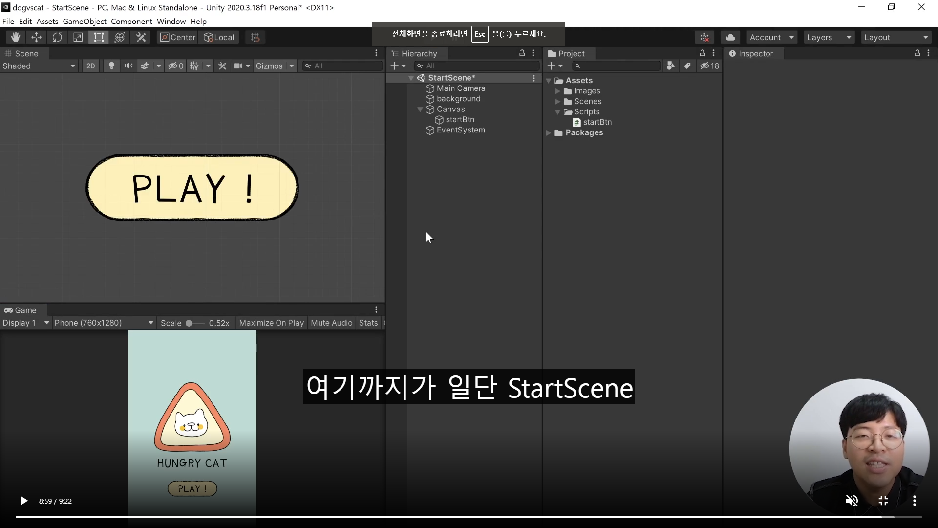
Task: Lock the Hierarchy panel
Action: pos(522,53)
